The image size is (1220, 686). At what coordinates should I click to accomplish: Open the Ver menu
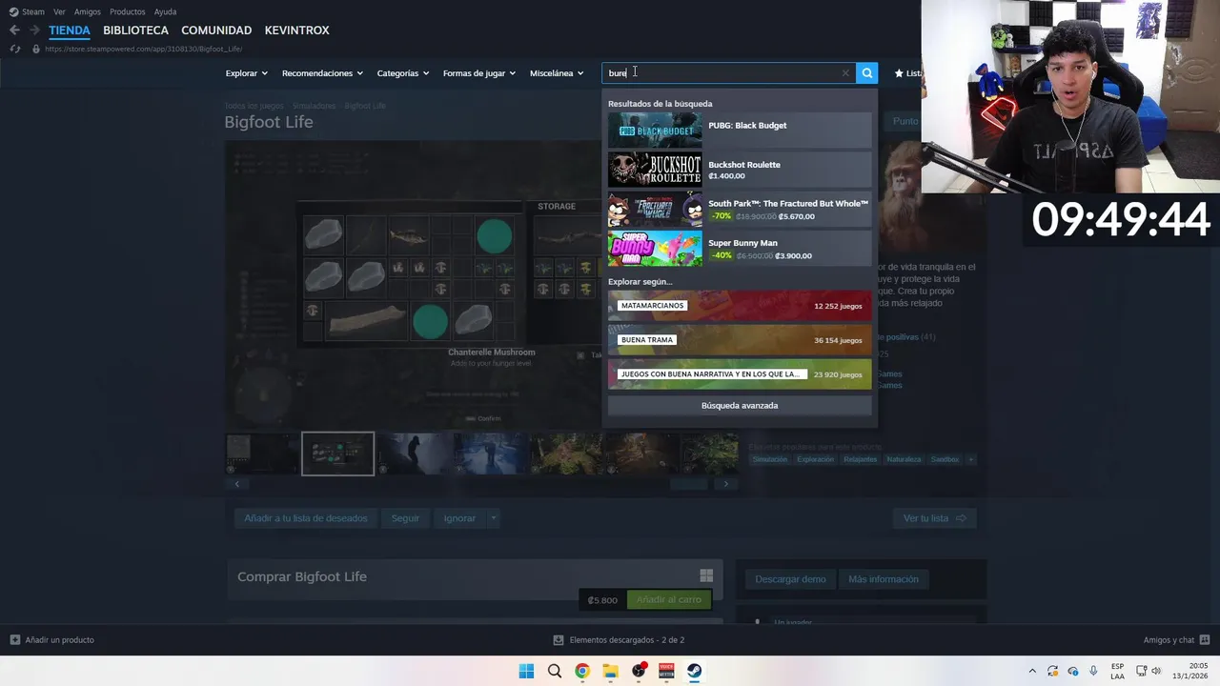[59, 11]
